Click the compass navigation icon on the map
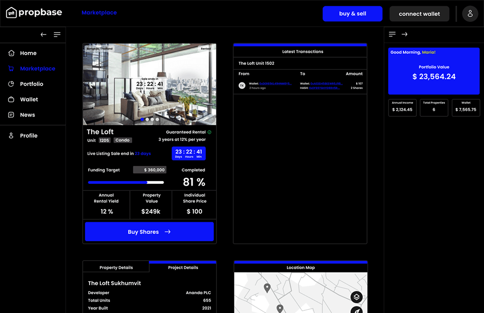The image size is (484, 313). 356,310
